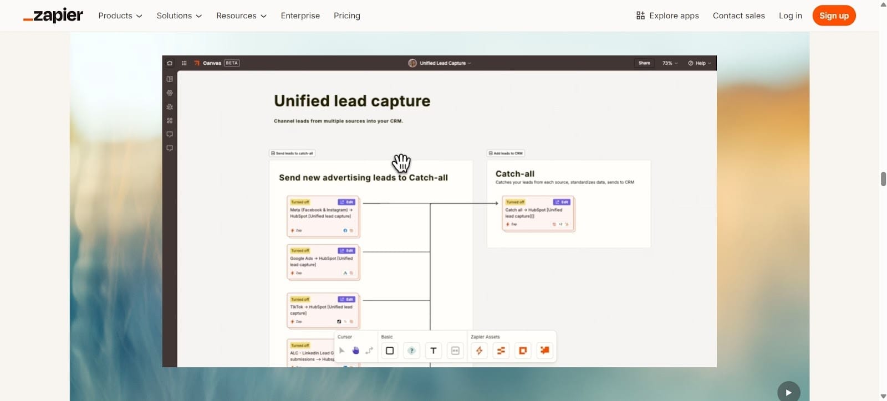The width and height of the screenshot is (887, 401).
Task: Click the scrollbar up arrow
Action: [x=883, y=4]
